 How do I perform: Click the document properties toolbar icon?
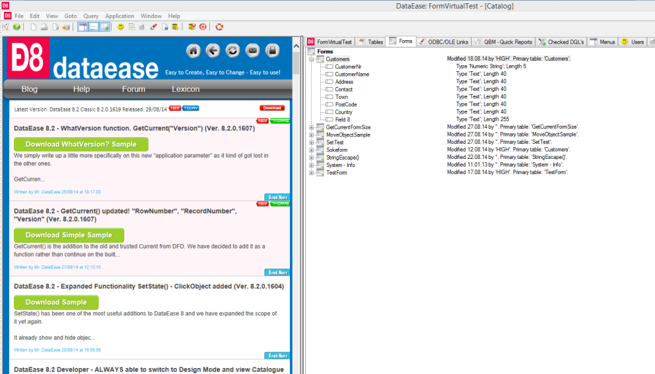[x=55, y=26]
